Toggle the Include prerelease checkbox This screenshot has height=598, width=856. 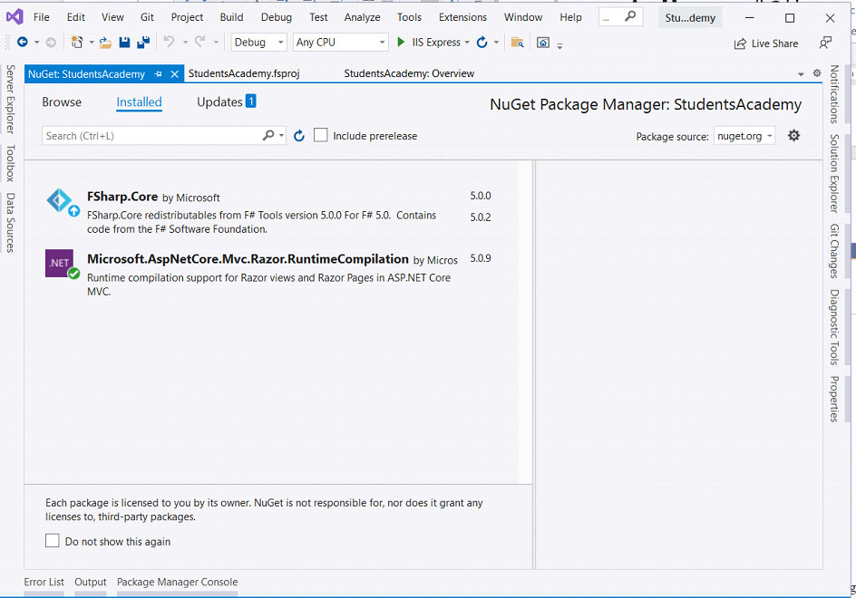(320, 135)
